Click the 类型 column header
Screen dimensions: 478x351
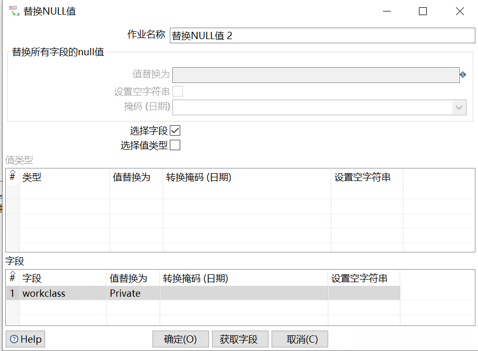click(64, 177)
